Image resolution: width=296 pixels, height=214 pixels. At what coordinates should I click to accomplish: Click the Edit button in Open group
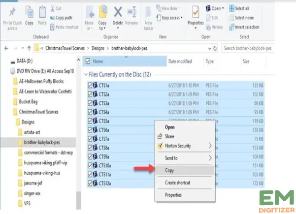[x=212, y=18]
